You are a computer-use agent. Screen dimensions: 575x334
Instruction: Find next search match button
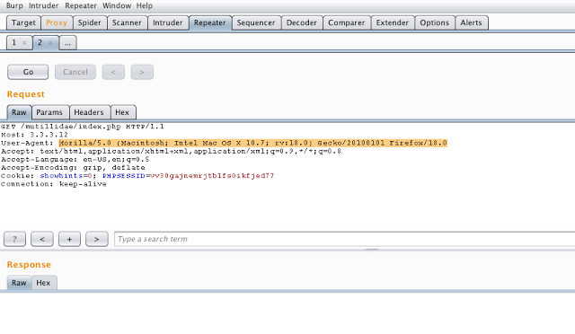97,239
